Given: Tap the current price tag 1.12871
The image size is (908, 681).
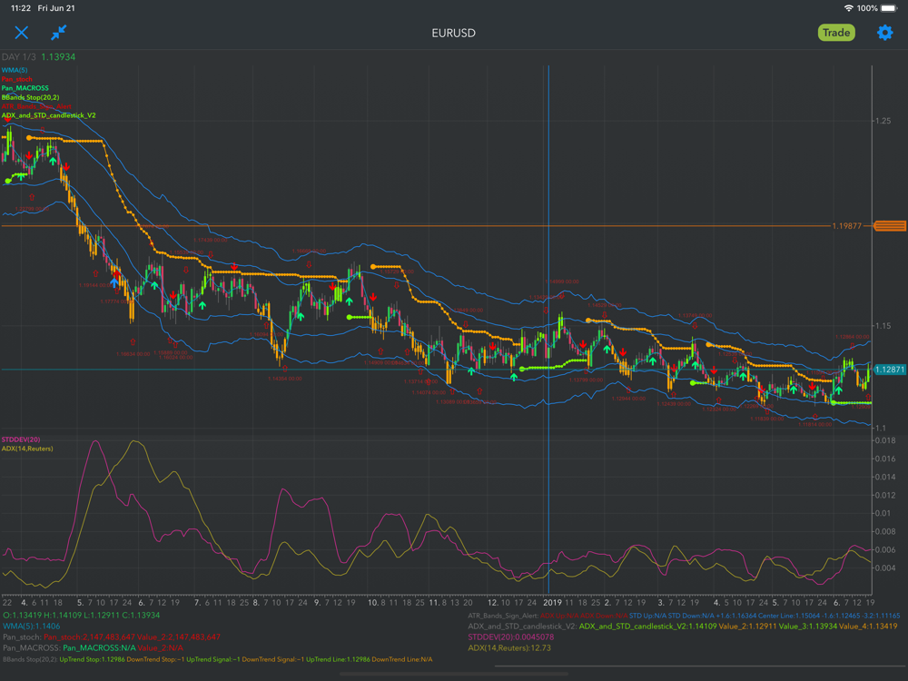Looking at the screenshot, I should [890, 370].
